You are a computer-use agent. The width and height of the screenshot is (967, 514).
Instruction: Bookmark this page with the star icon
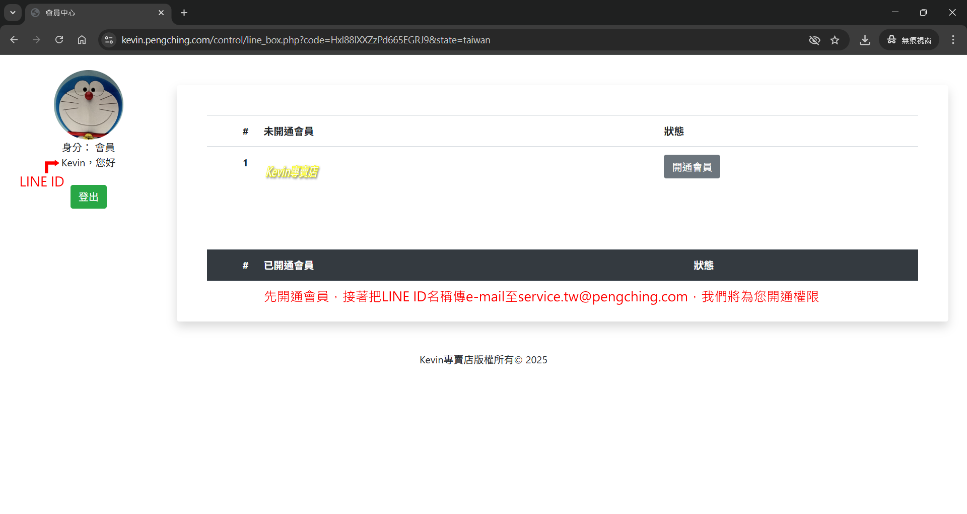point(835,40)
